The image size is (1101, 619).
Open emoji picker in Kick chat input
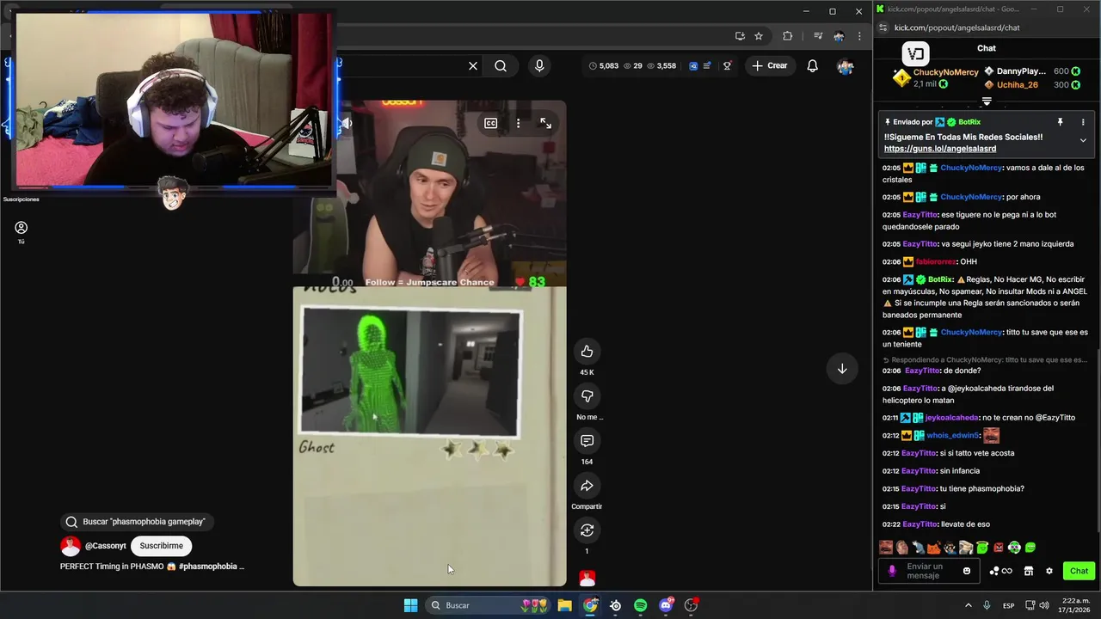point(967,571)
